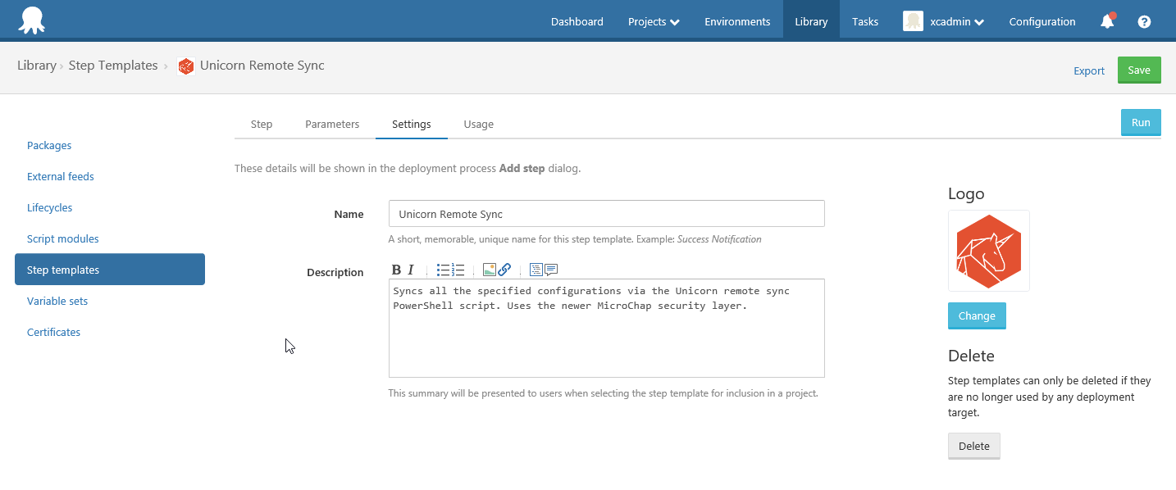This screenshot has height=490, width=1176.
Task: Click the Octopus Deploy logo
Action: point(31,20)
